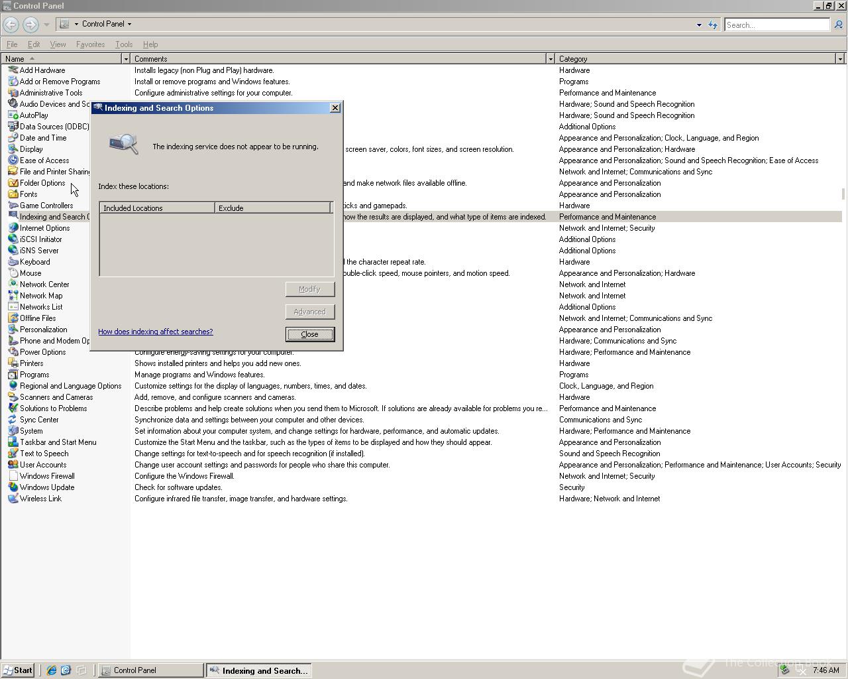Screen dimensions: 848x679
Task: Click the Back navigation arrow
Action: point(11,25)
